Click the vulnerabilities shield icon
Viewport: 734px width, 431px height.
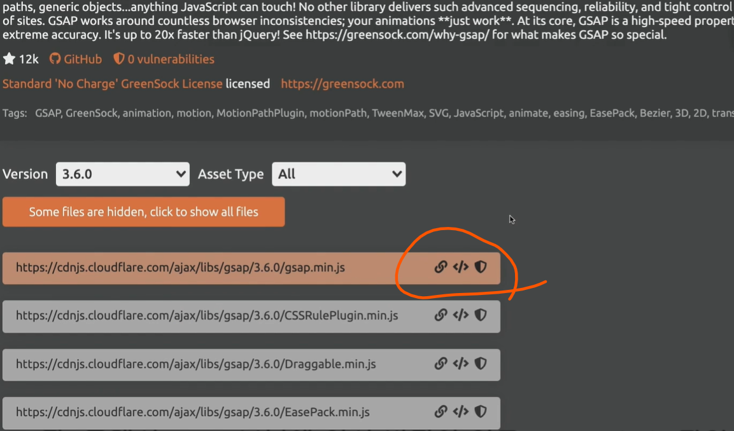[119, 58]
